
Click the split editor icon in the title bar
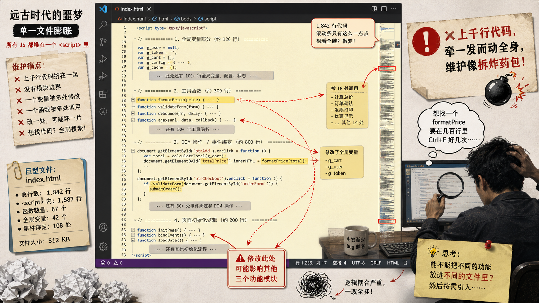pyautogui.click(x=384, y=9)
